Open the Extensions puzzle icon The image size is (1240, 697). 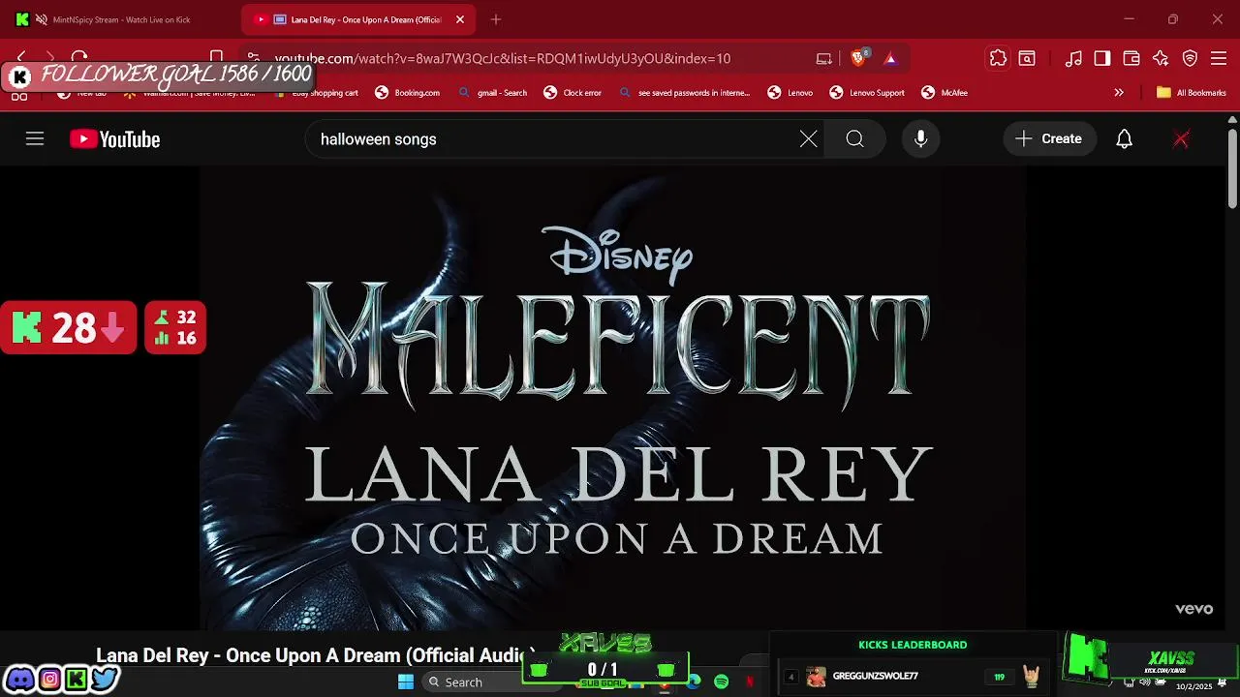(998, 58)
